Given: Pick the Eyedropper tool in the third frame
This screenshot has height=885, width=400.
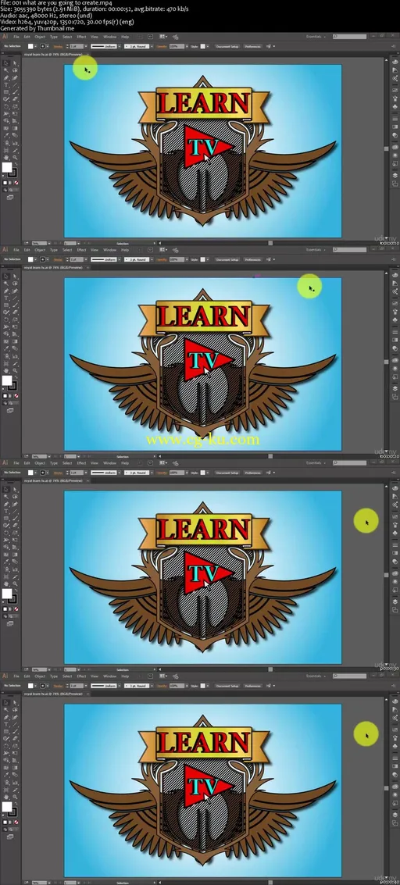Looking at the screenshot, I should [5, 562].
